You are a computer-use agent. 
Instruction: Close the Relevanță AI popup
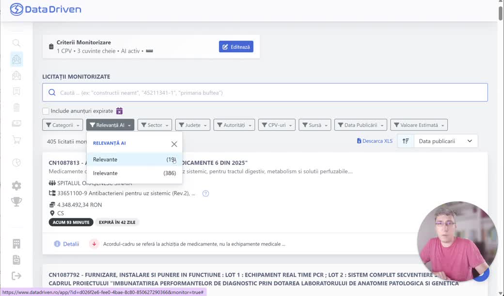click(x=174, y=144)
